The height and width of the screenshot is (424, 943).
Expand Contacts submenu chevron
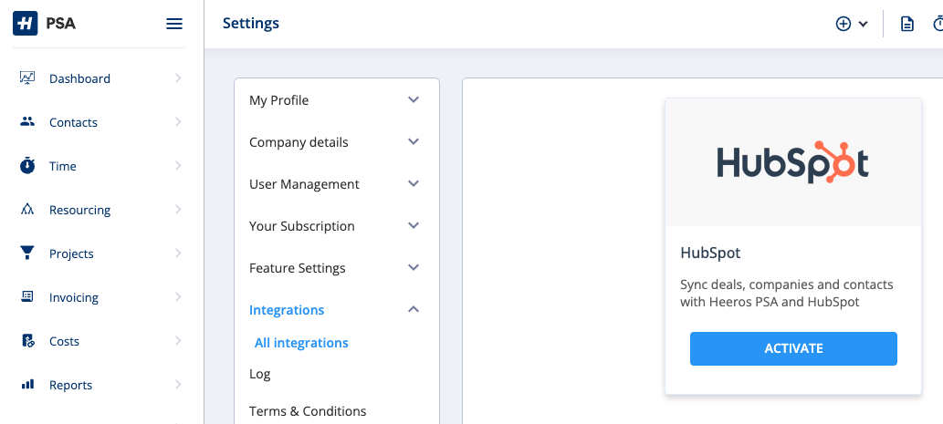coord(178,122)
